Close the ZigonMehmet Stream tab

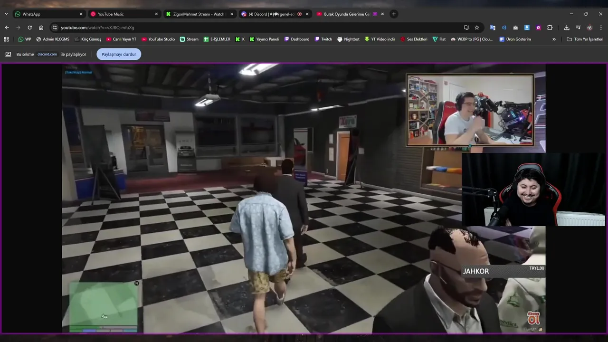tap(232, 14)
